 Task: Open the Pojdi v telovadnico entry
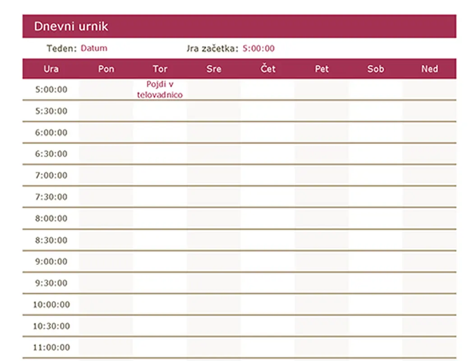(x=160, y=89)
